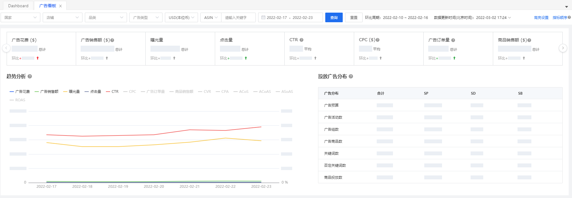Click help icon beside 商品销售额 ($)

pos(529,40)
